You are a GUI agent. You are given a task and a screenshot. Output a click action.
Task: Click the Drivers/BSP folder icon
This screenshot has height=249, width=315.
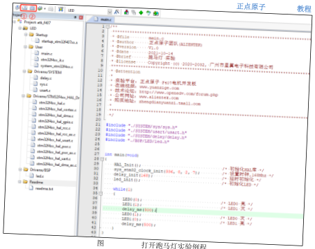coord(26,169)
